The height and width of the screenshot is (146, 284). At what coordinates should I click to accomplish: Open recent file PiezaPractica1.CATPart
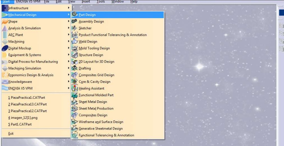coord(27,98)
